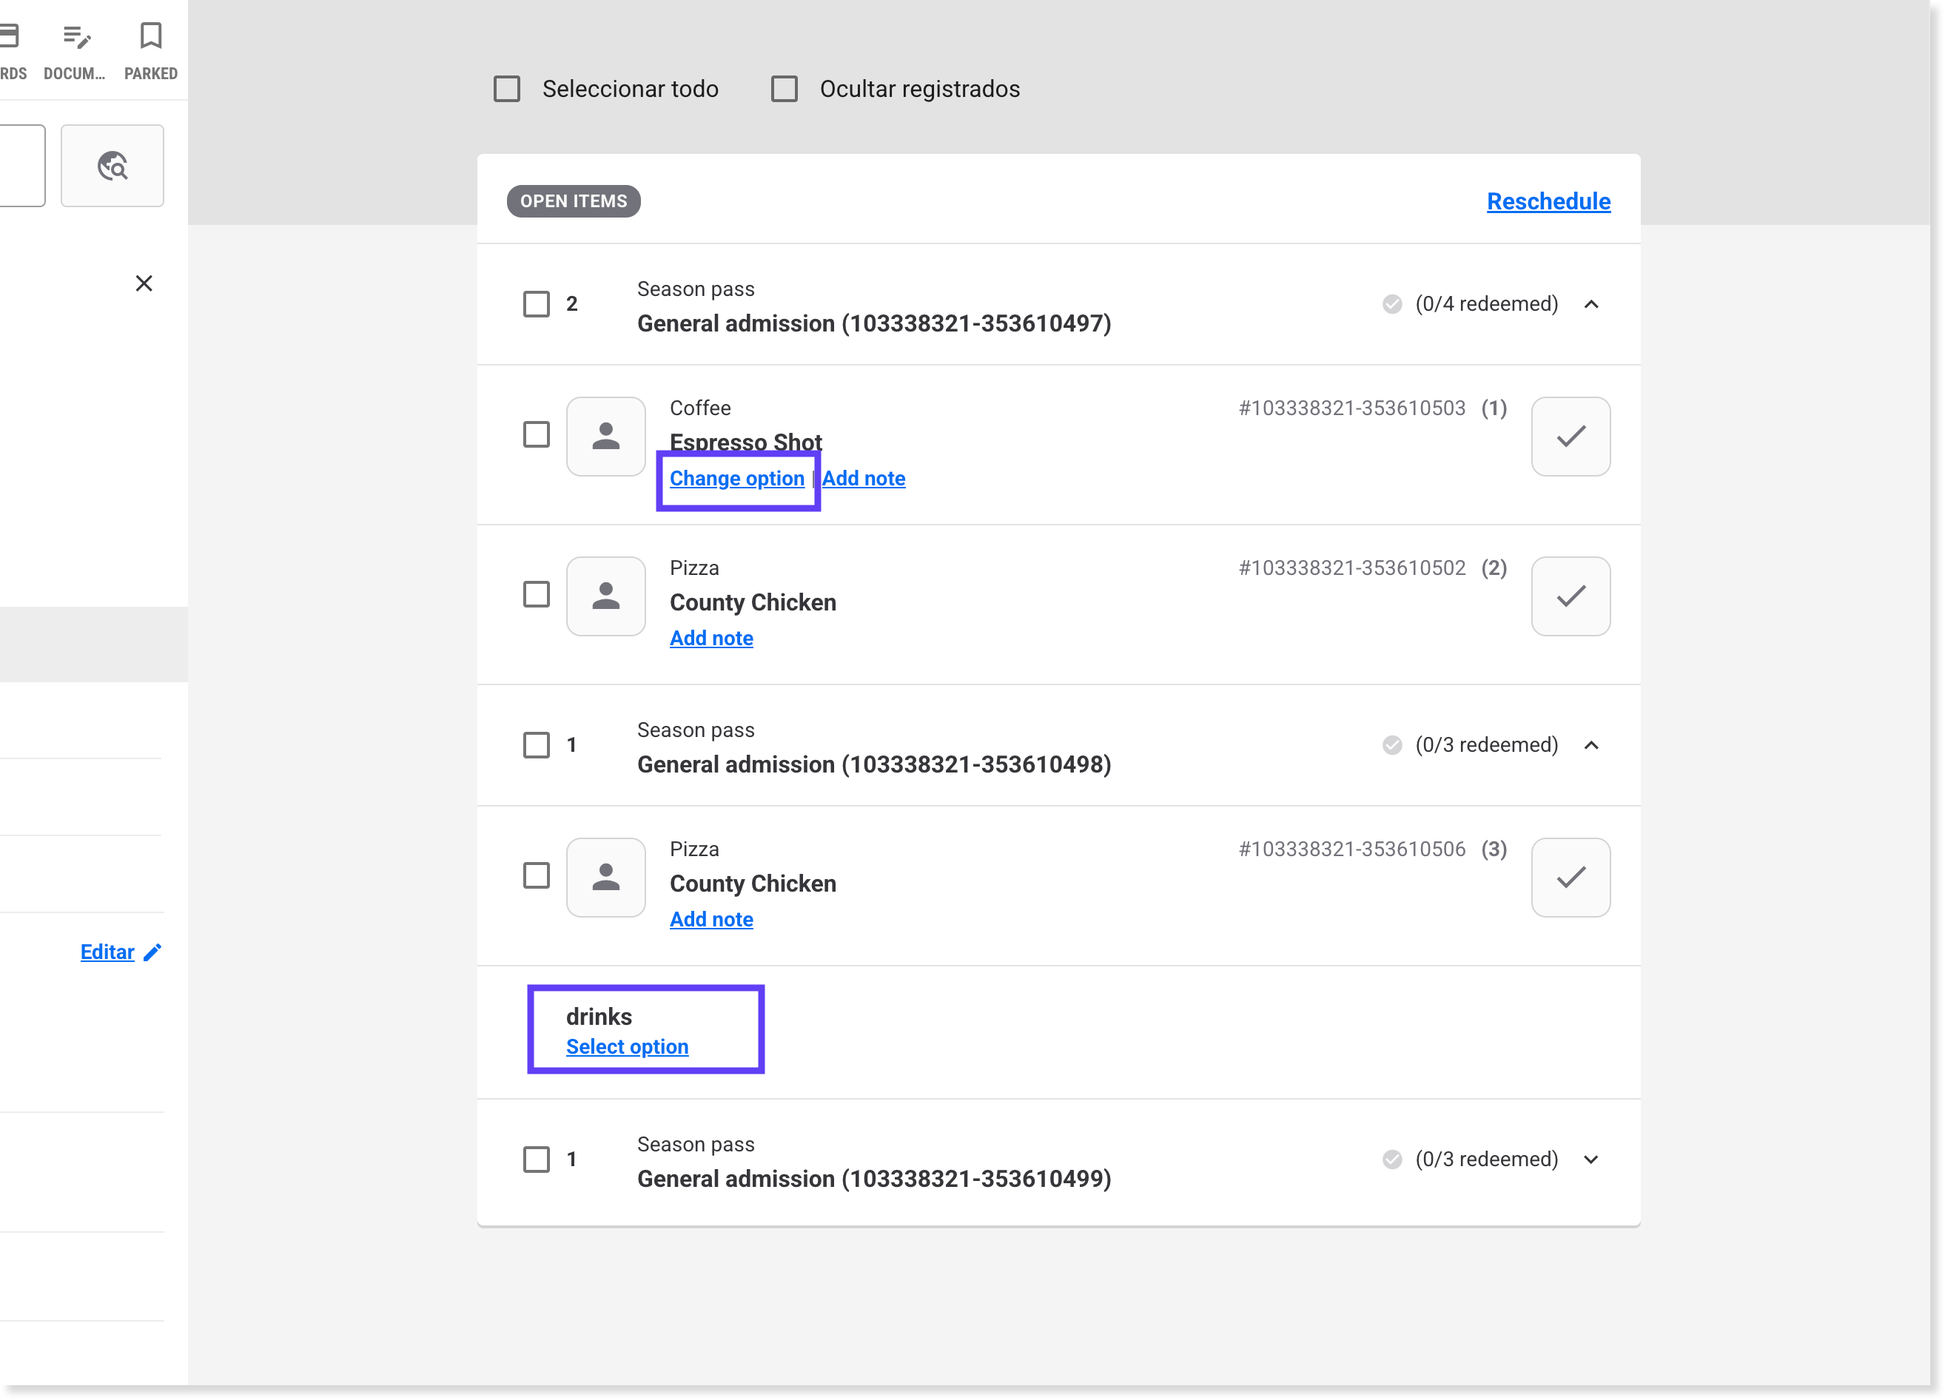
Task: Redeem County Chicken ticket ending 502 checkmark
Action: click(1571, 596)
